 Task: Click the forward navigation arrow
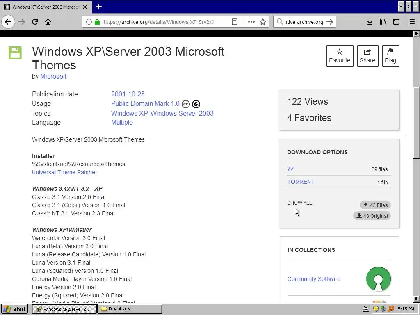(22, 22)
